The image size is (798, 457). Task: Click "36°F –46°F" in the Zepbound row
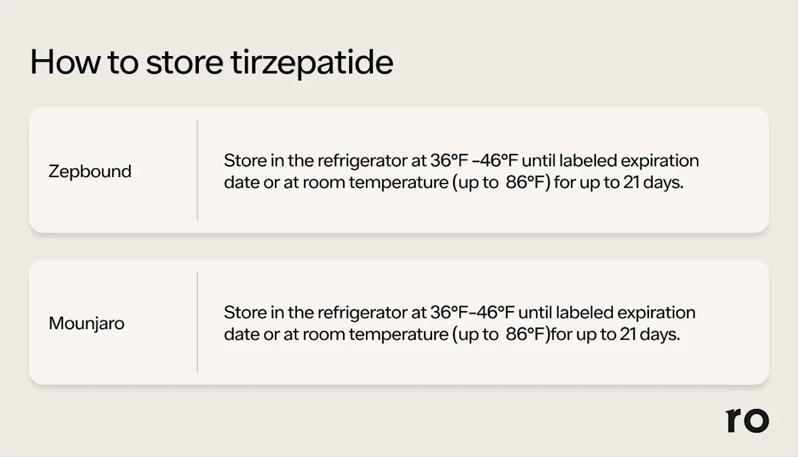(474, 161)
